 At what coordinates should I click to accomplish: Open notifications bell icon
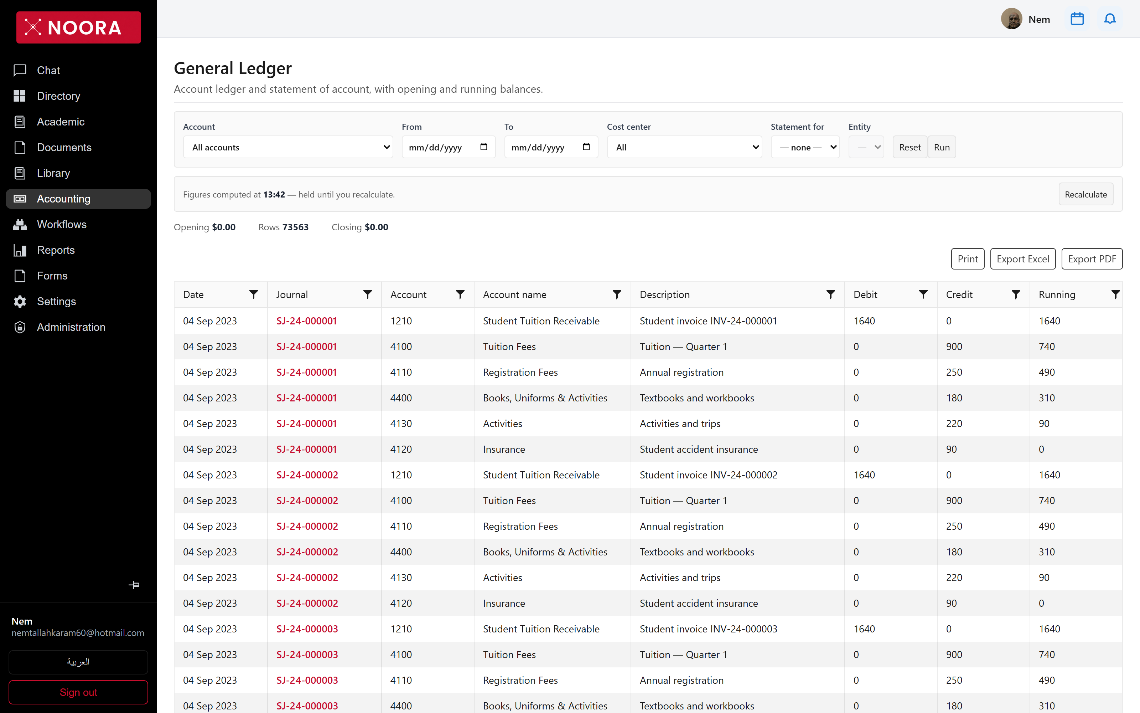(1110, 19)
